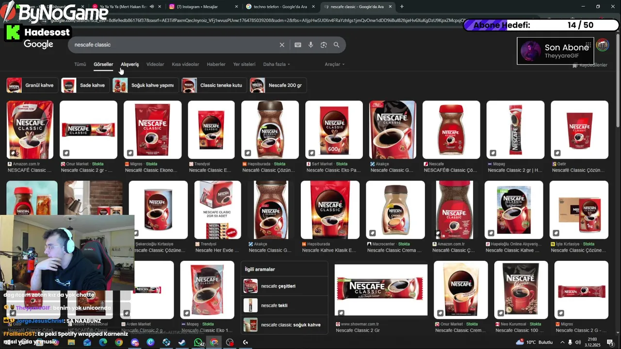Select the Sade kahve filter chip
Image resolution: width=621 pixels, height=349 pixels.
coord(85,85)
